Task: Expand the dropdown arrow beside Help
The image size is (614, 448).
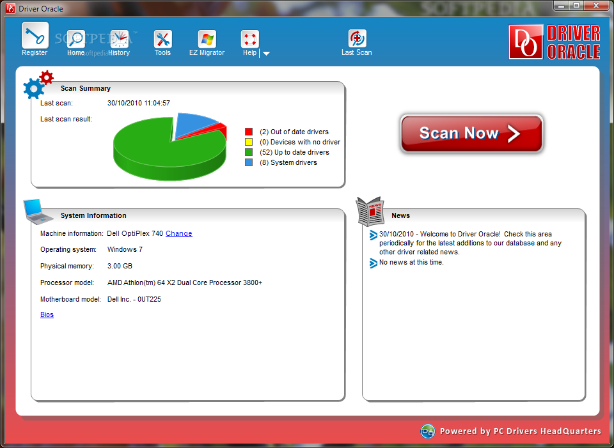Action: tap(266, 54)
